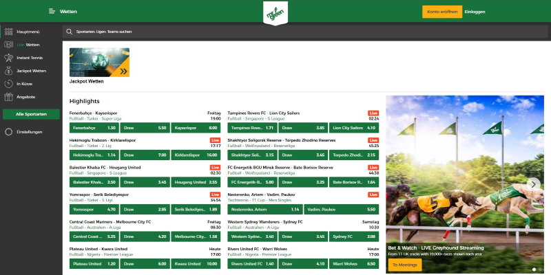
Task: Open Live Wetten scoreboard icon
Action: coord(9,45)
